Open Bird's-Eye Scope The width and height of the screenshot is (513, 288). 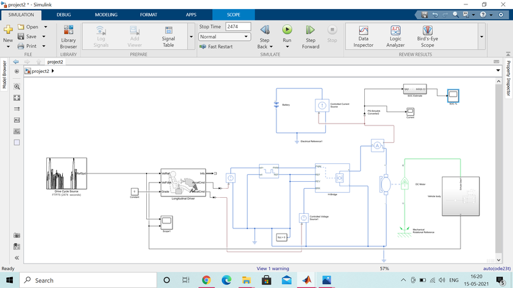click(x=427, y=36)
